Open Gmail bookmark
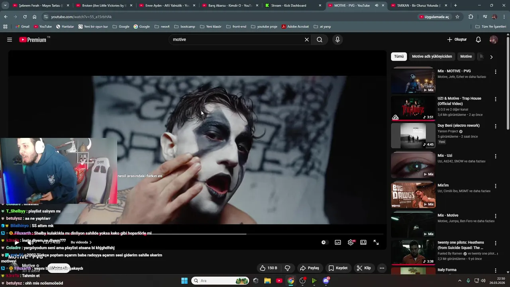The image size is (510, 287). click(22, 27)
